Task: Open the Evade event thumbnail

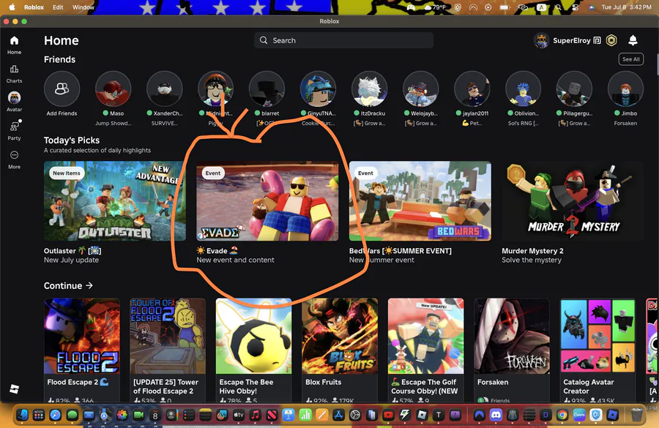Action: pyautogui.click(x=267, y=200)
